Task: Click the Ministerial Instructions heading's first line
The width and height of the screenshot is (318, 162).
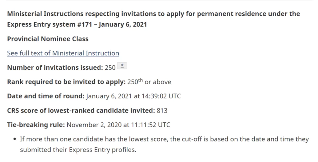Action: click(153, 14)
